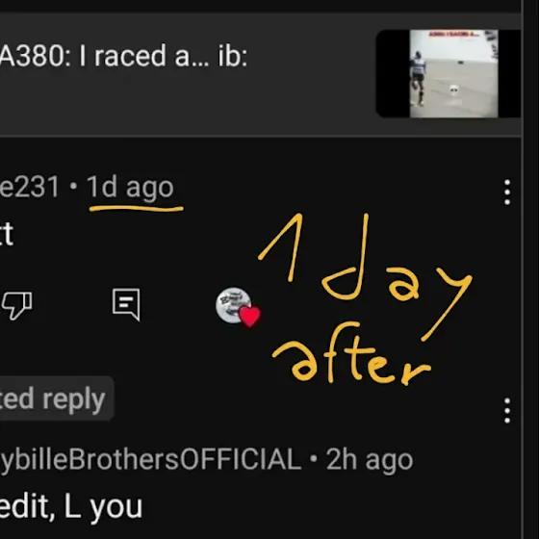
Task: Open the ybilleBrothersOFFICIAL channel name
Action: point(150,460)
